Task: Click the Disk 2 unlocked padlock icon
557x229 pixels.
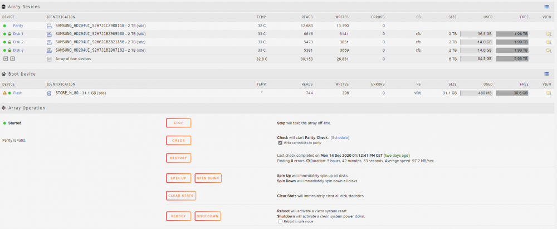Action: click(x=9, y=42)
